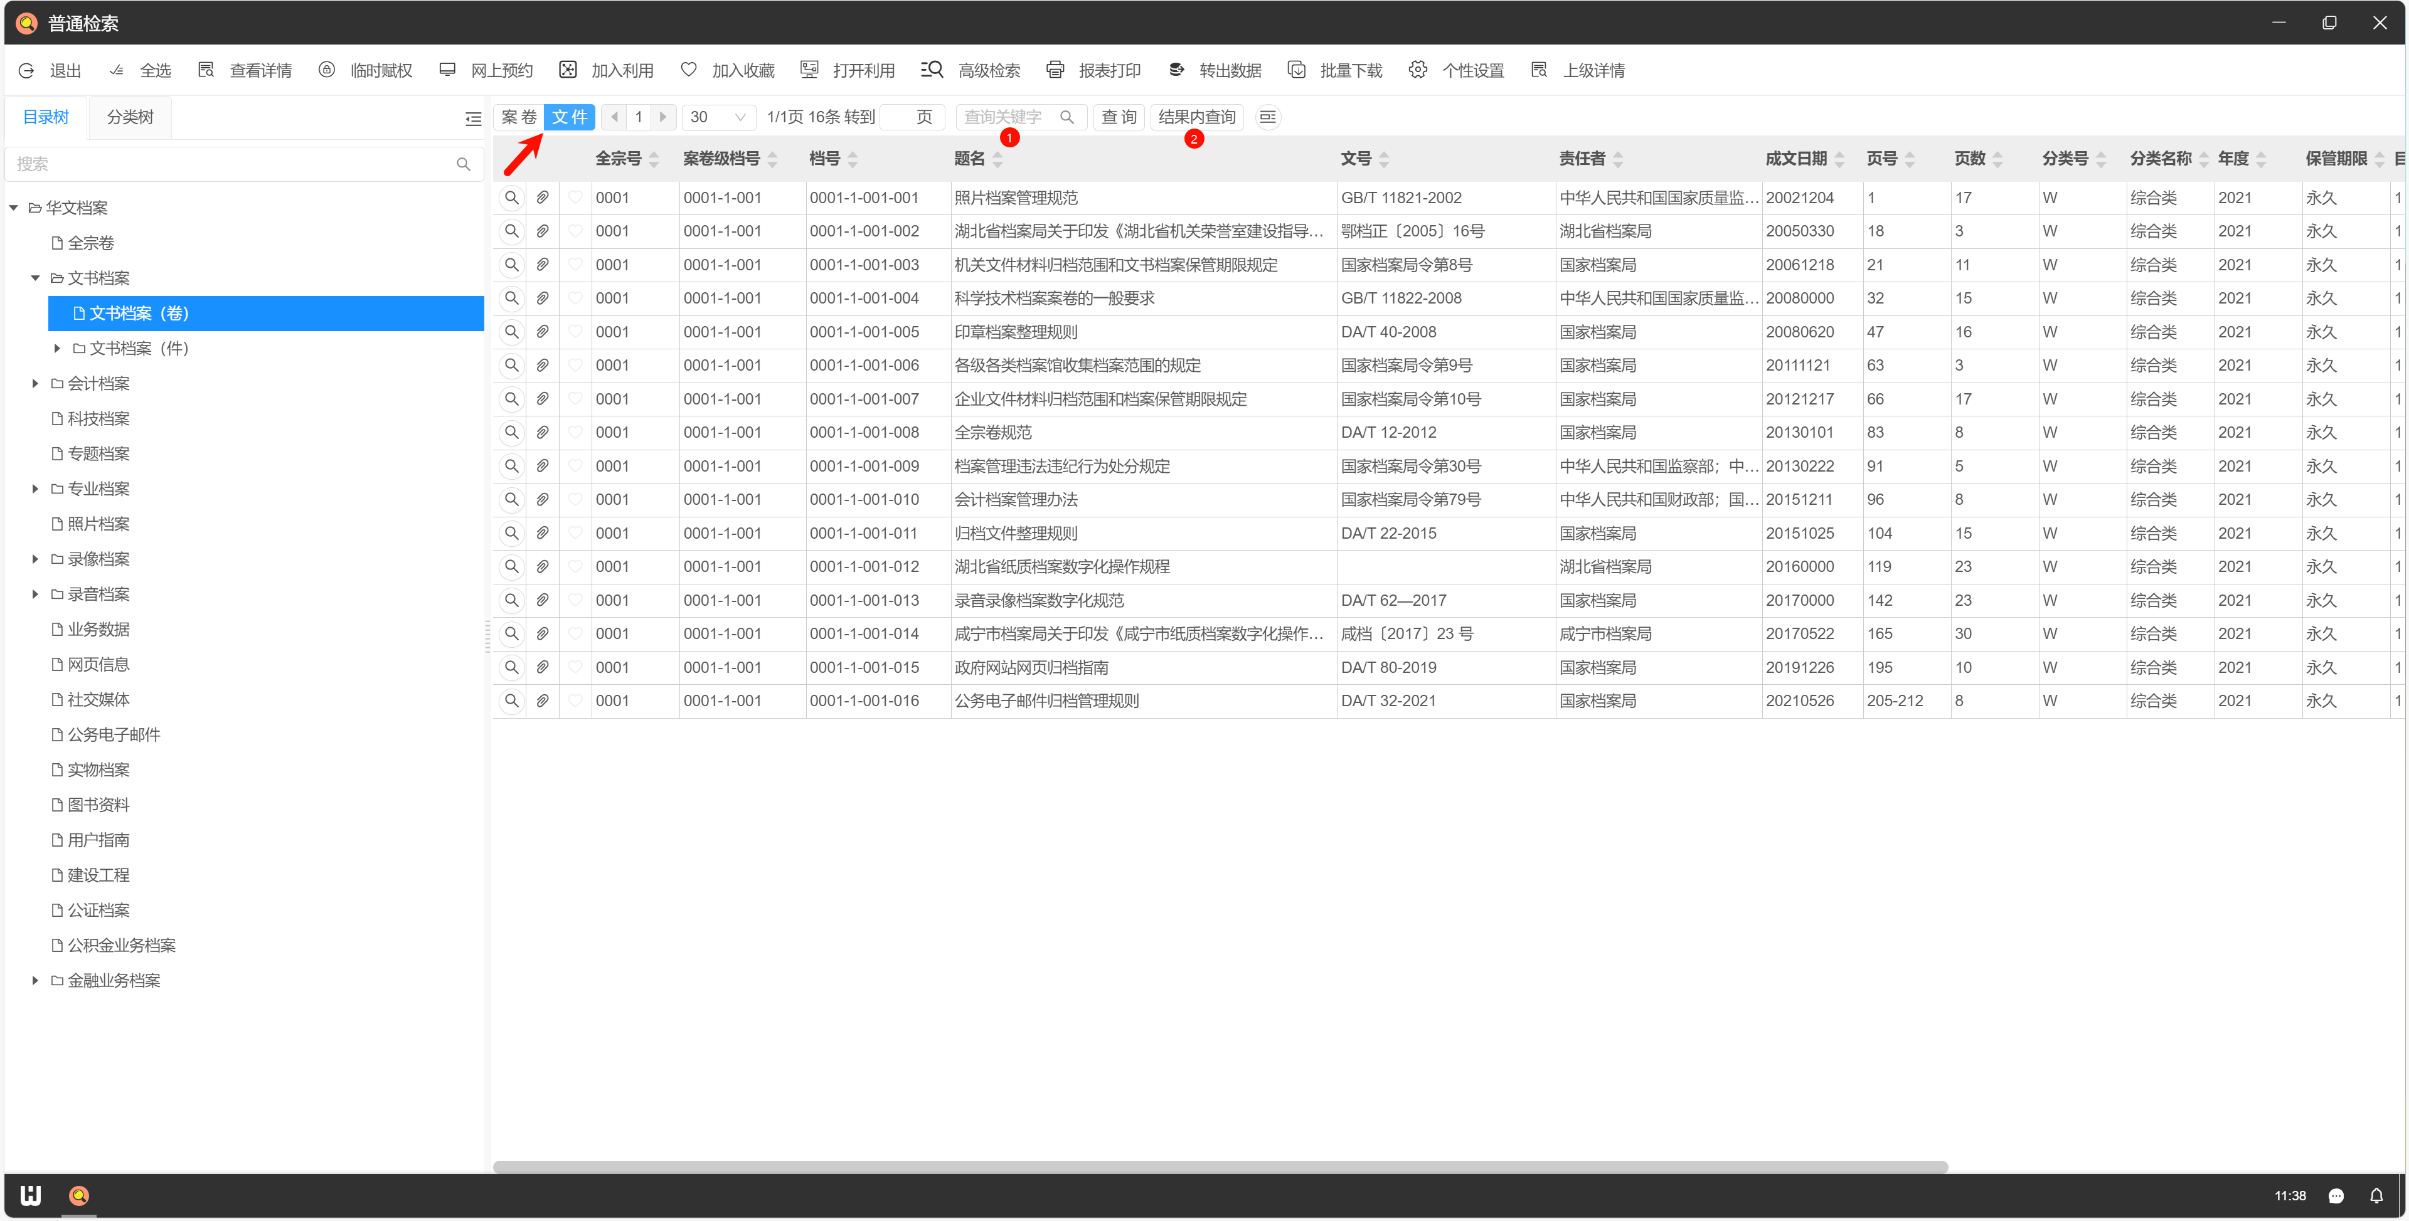Open 个性设置 gear settings
The height and width of the screenshot is (1221, 2409).
pos(1418,70)
